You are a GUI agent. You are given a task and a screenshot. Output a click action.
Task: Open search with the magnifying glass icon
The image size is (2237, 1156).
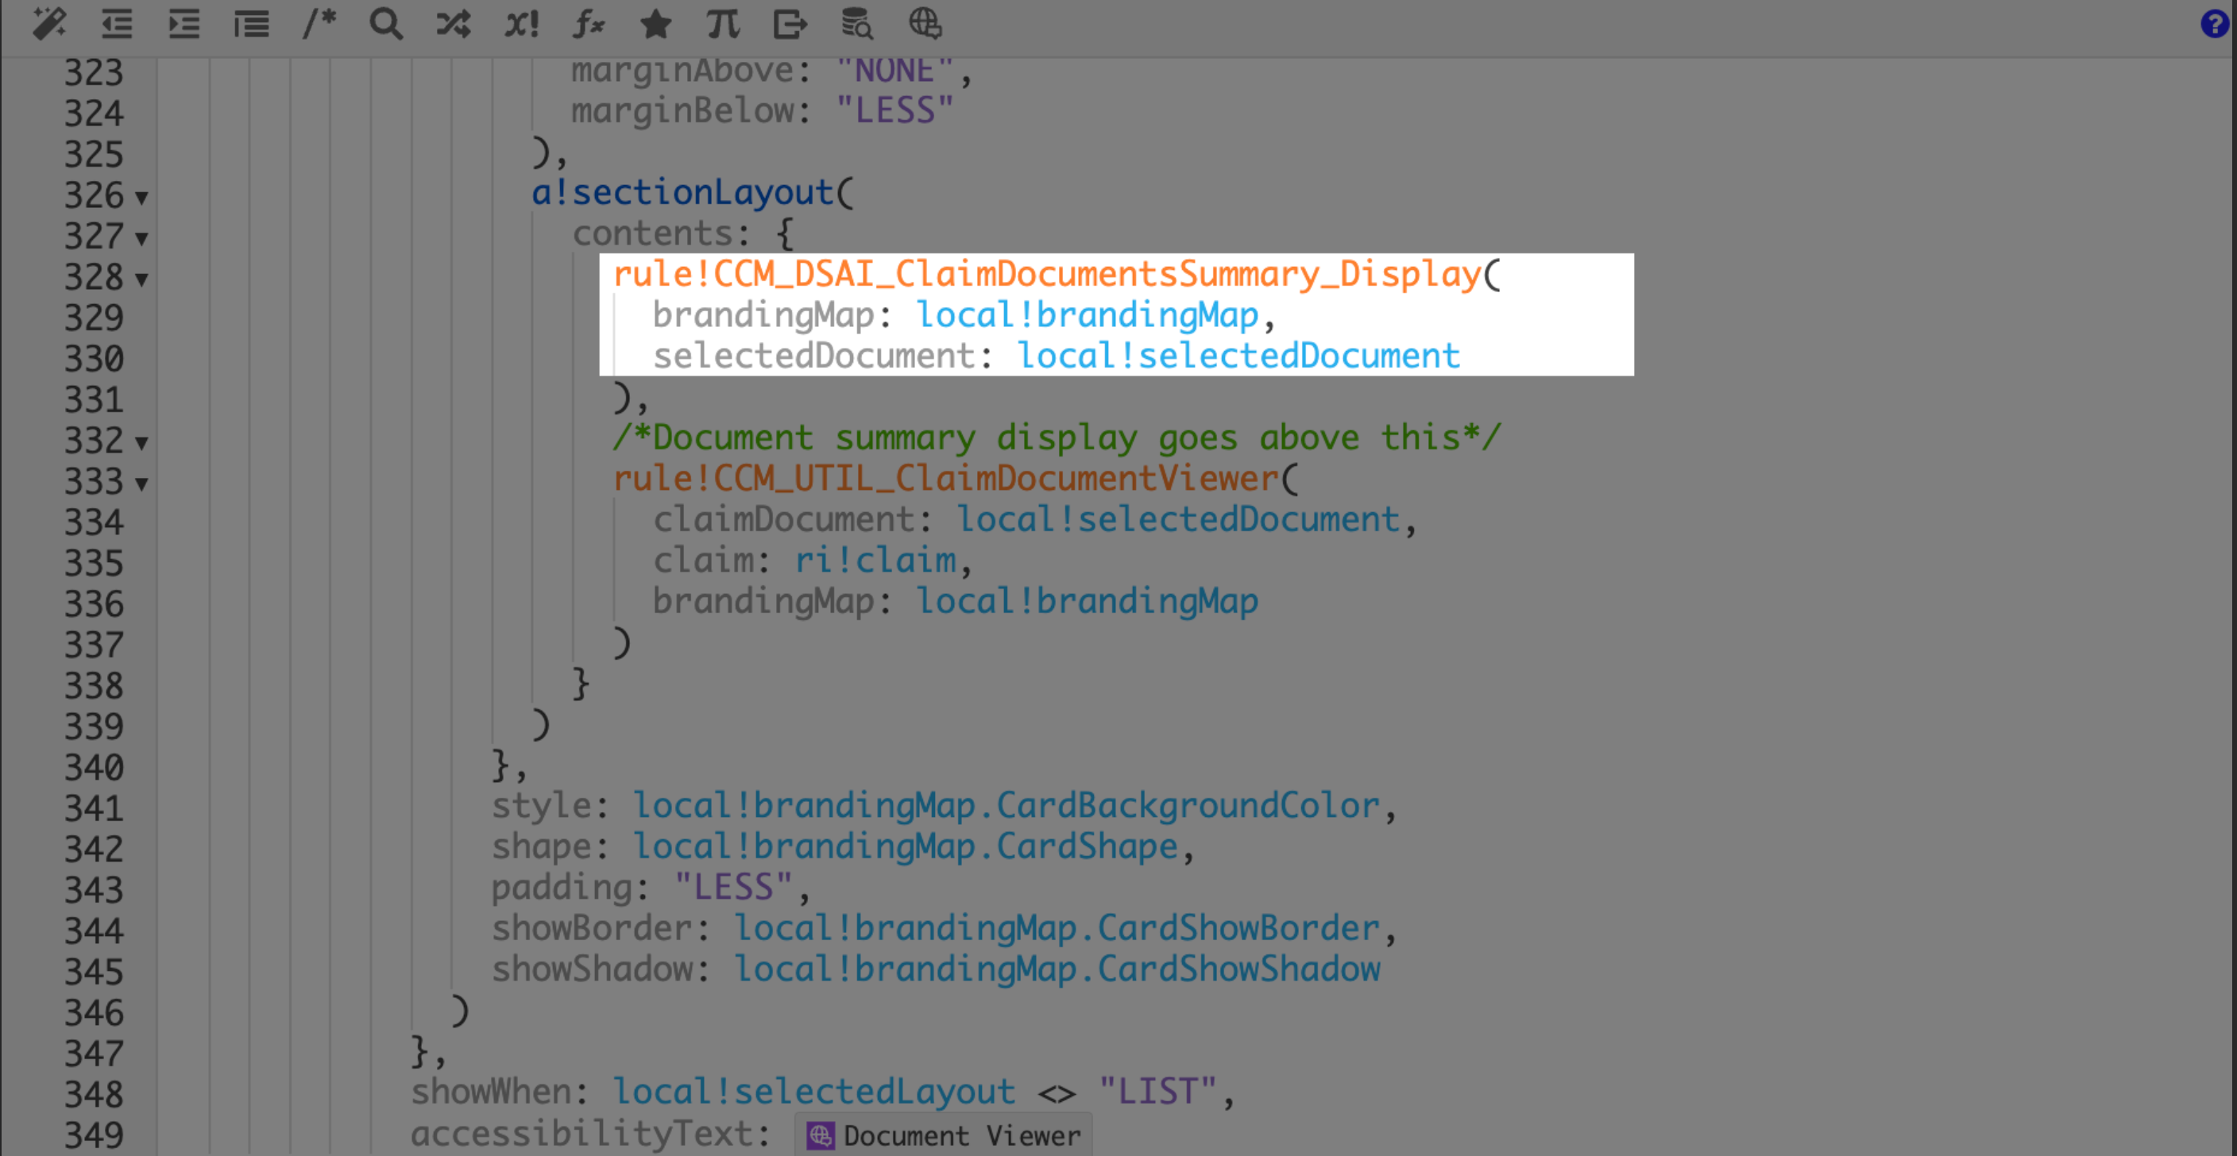[x=386, y=24]
